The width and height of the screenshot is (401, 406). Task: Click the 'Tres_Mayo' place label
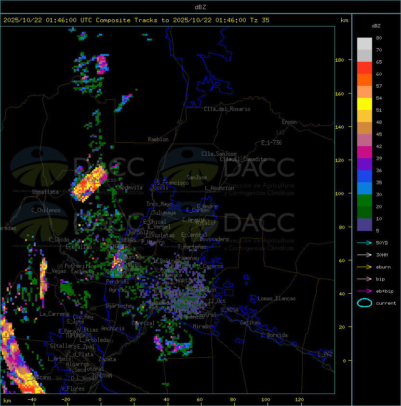[159, 204]
